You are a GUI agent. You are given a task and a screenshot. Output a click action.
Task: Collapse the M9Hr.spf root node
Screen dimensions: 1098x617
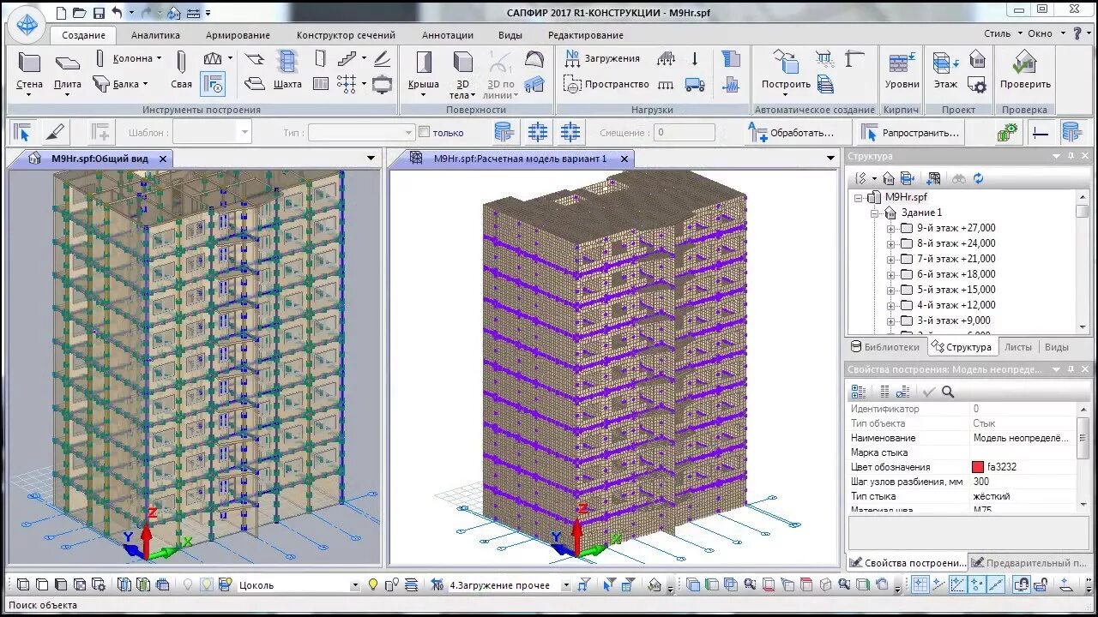pyautogui.click(x=858, y=197)
